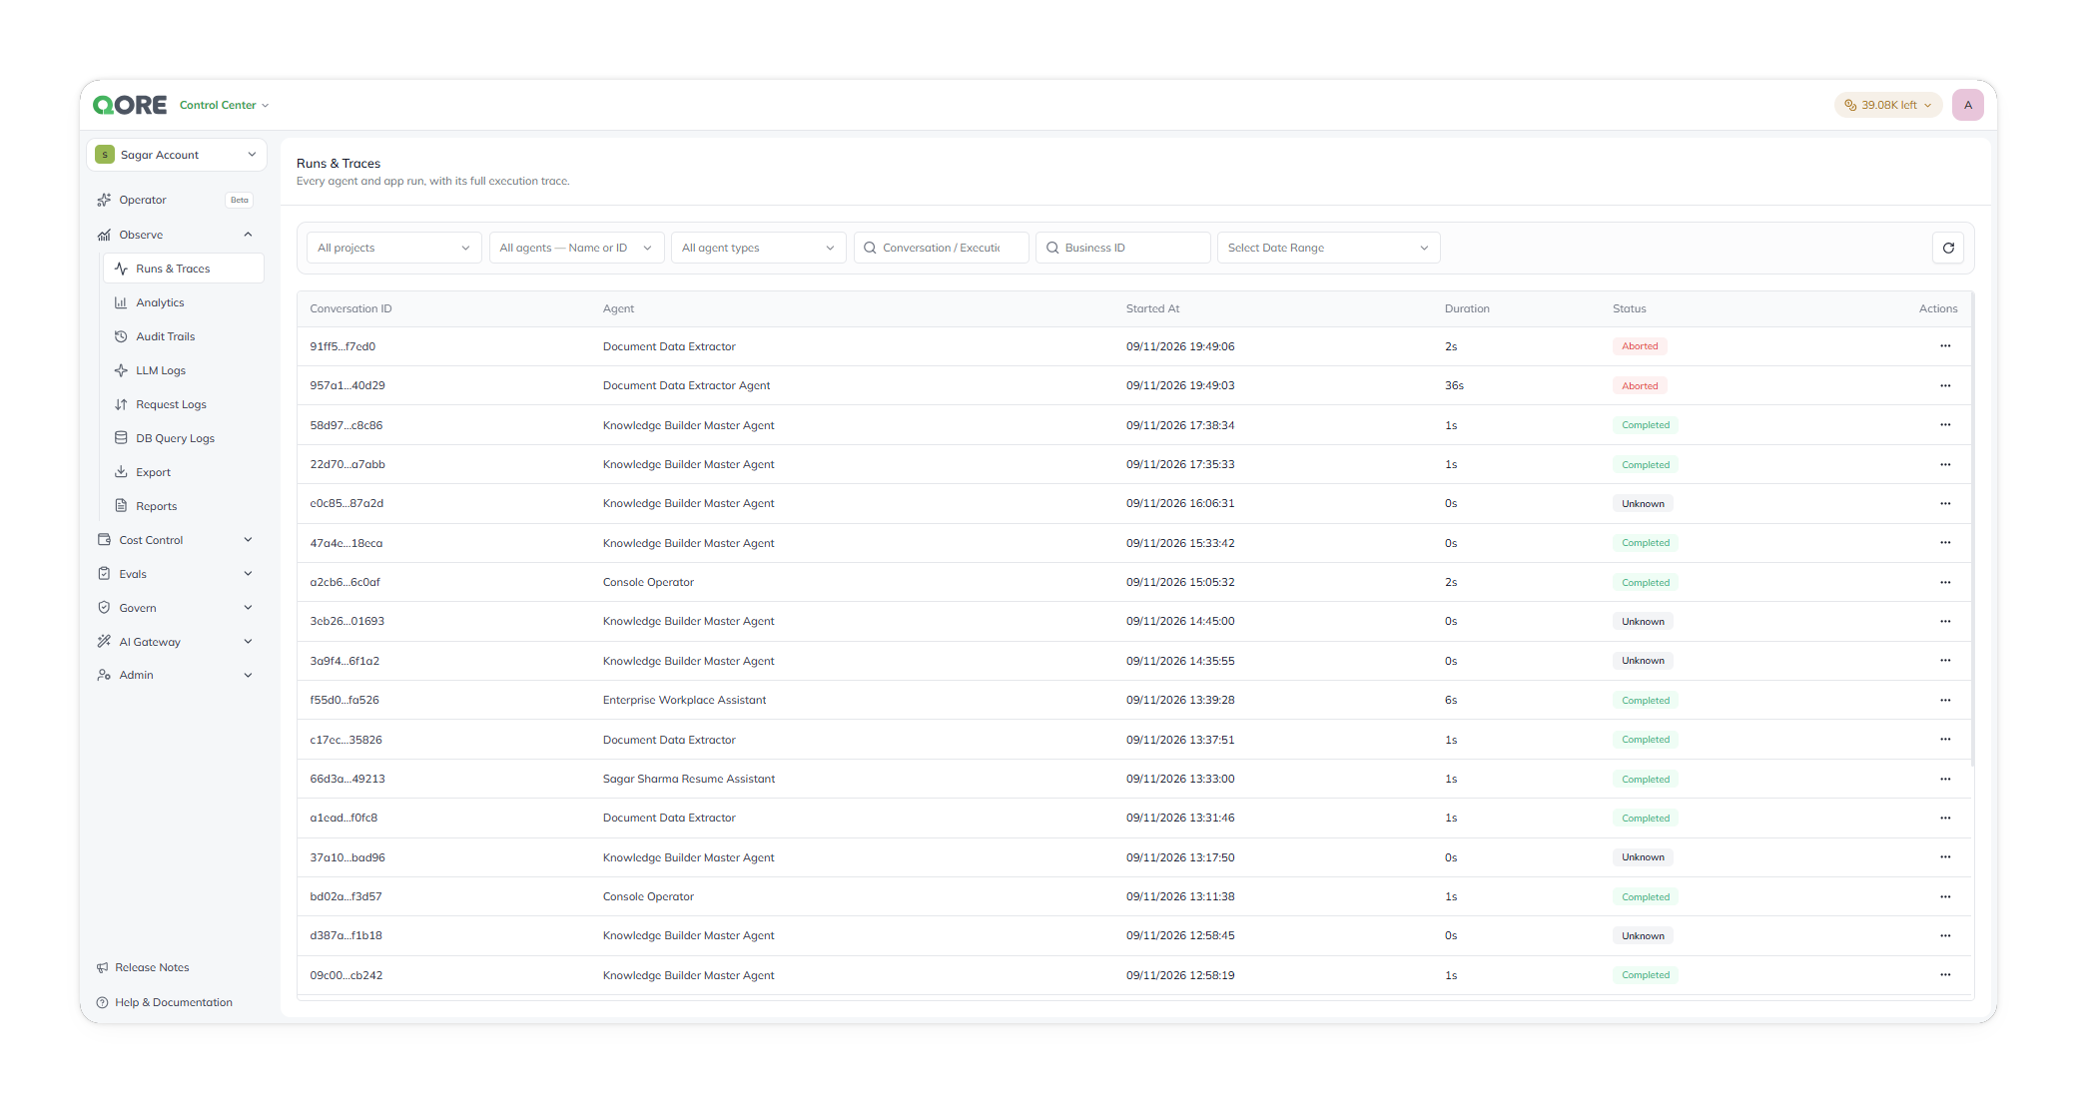Viewport: 2077px width, 1103px height.
Task: Open actions menu for 957a1...40d29 row
Action: 1945,385
